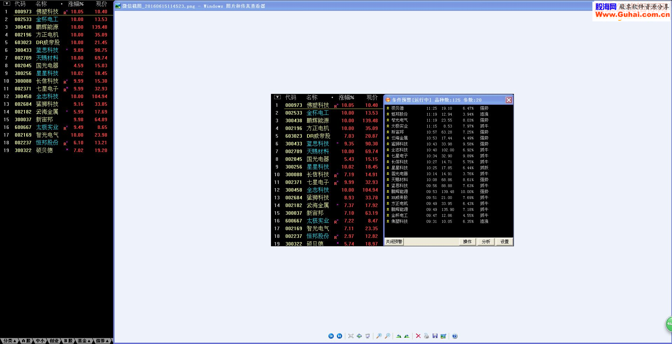Save a copy with the floppy disk icon
This screenshot has height=344, width=672.
click(x=435, y=336)
